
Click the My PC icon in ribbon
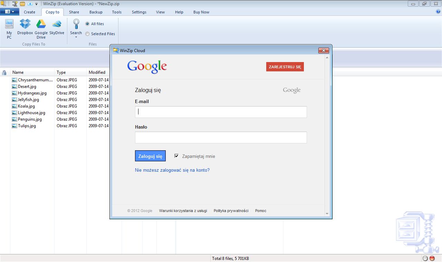9,24
